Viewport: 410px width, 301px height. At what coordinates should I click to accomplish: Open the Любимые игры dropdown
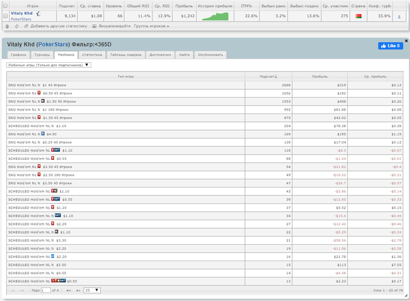(49, 65)
